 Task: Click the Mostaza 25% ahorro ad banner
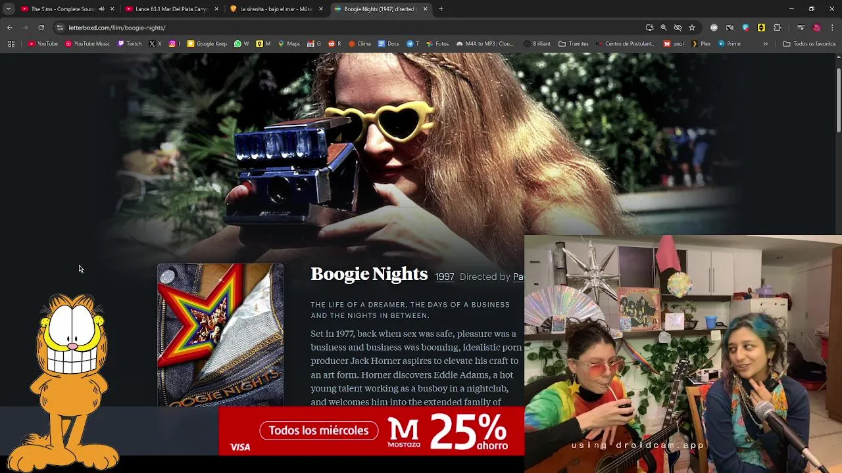tap(372, 431)
